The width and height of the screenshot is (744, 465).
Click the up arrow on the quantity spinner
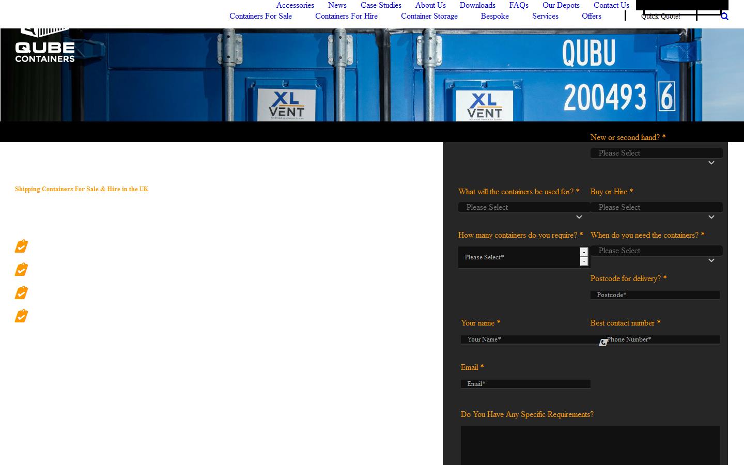tap(583, 253)
